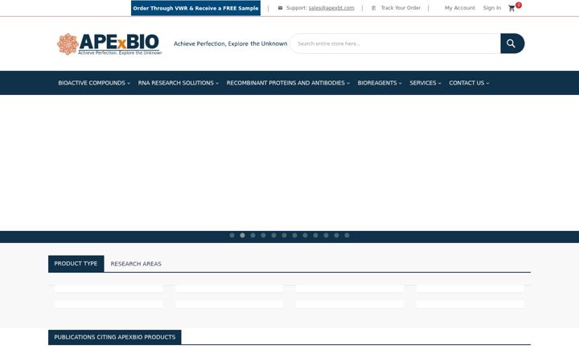Screen dimensions: 579x362
Task: Click the envelope icon beside Support
Action: coord(281,8)
